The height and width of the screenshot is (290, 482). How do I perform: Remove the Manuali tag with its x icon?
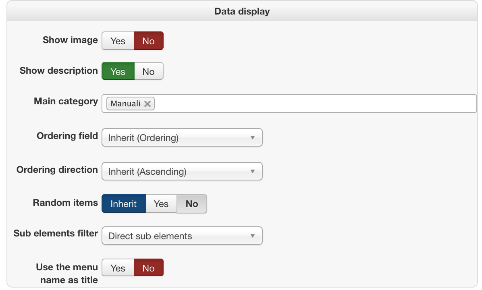148,104
